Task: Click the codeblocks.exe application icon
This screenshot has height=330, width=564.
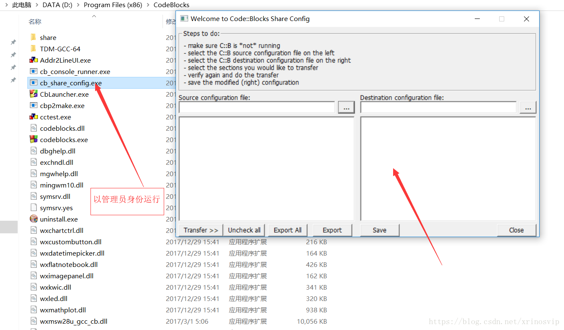Action: [x=34, y=140]
